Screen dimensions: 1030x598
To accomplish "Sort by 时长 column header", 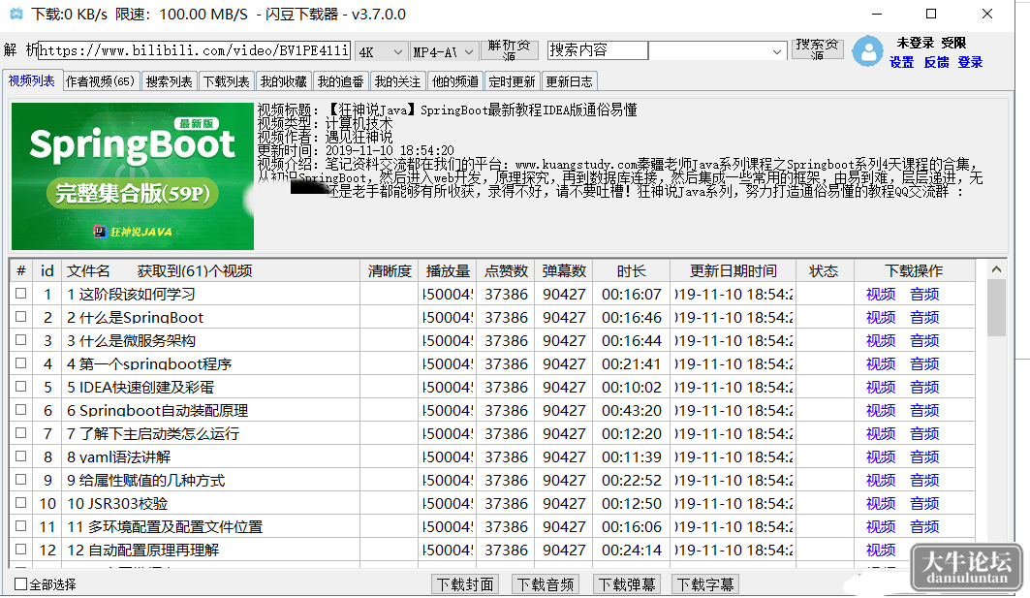I will (631, 270).
